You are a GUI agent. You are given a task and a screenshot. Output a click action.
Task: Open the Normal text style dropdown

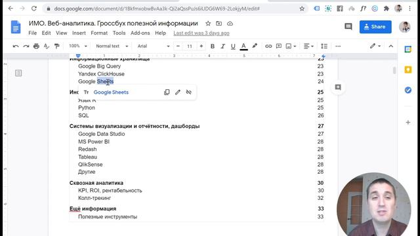[112, 46]
